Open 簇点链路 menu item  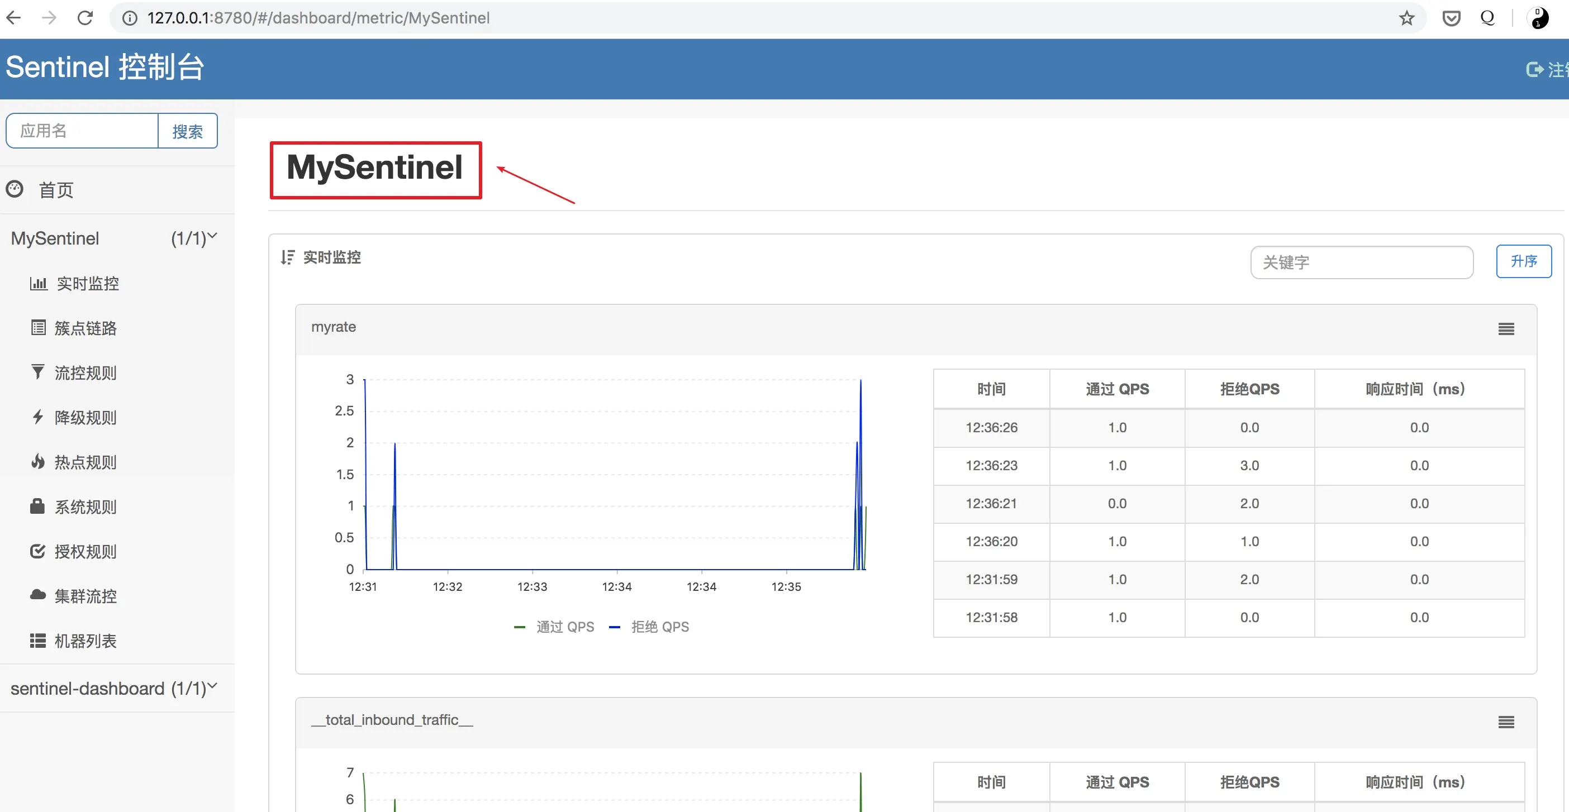pos(86,328)
